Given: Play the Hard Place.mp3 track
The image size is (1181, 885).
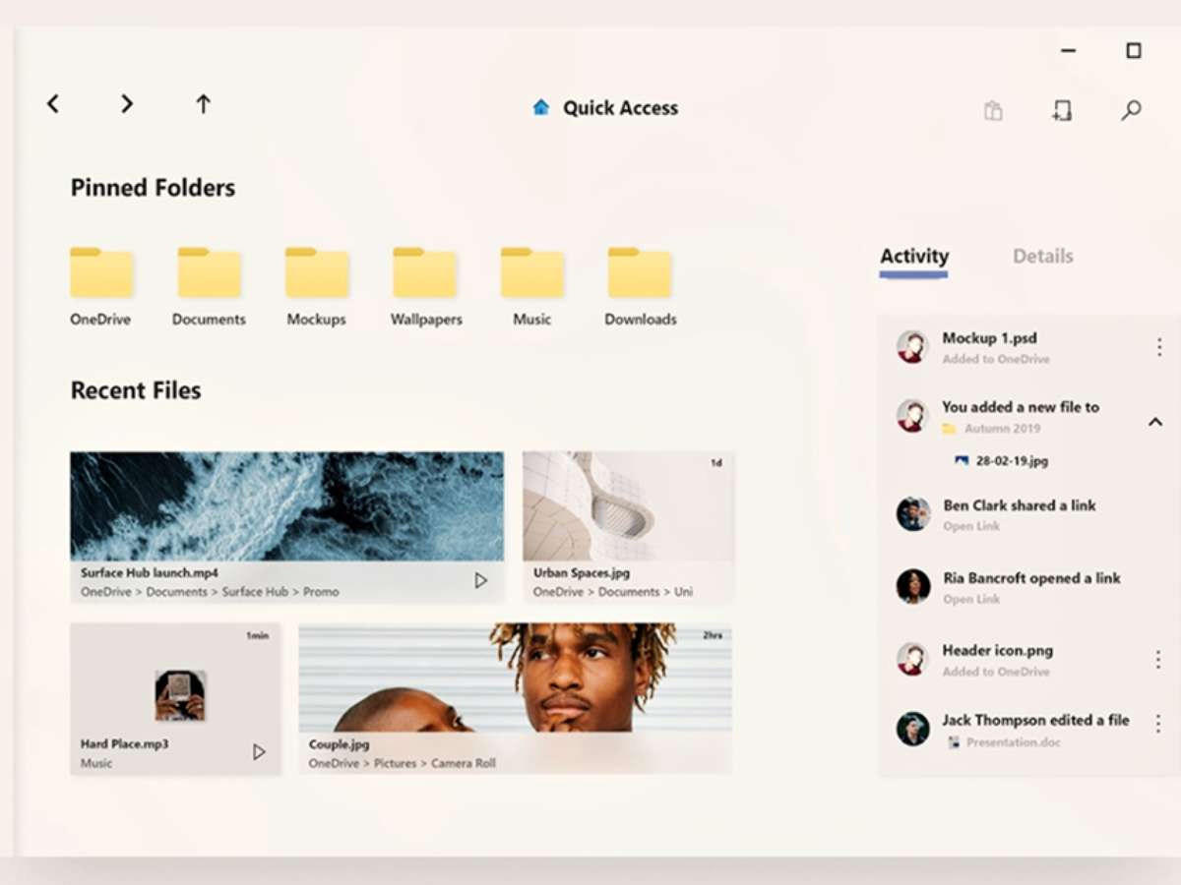Looking at the screenshot, I should coord(259,752).
